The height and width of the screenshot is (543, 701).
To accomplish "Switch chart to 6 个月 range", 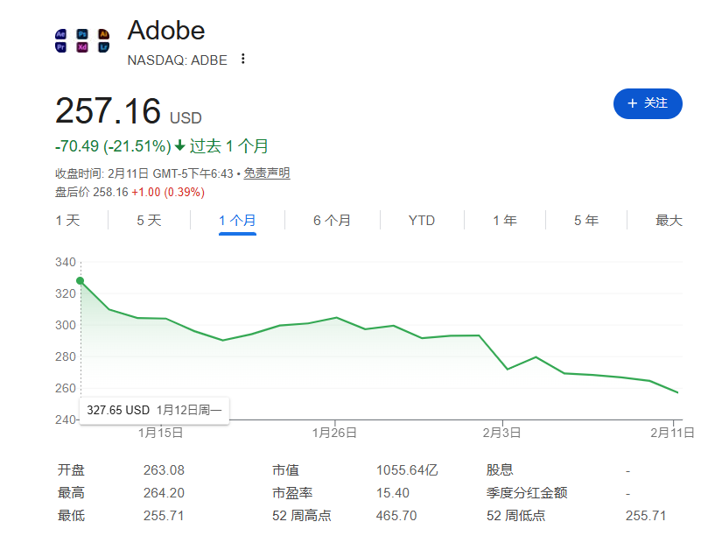I will (332, 221).
